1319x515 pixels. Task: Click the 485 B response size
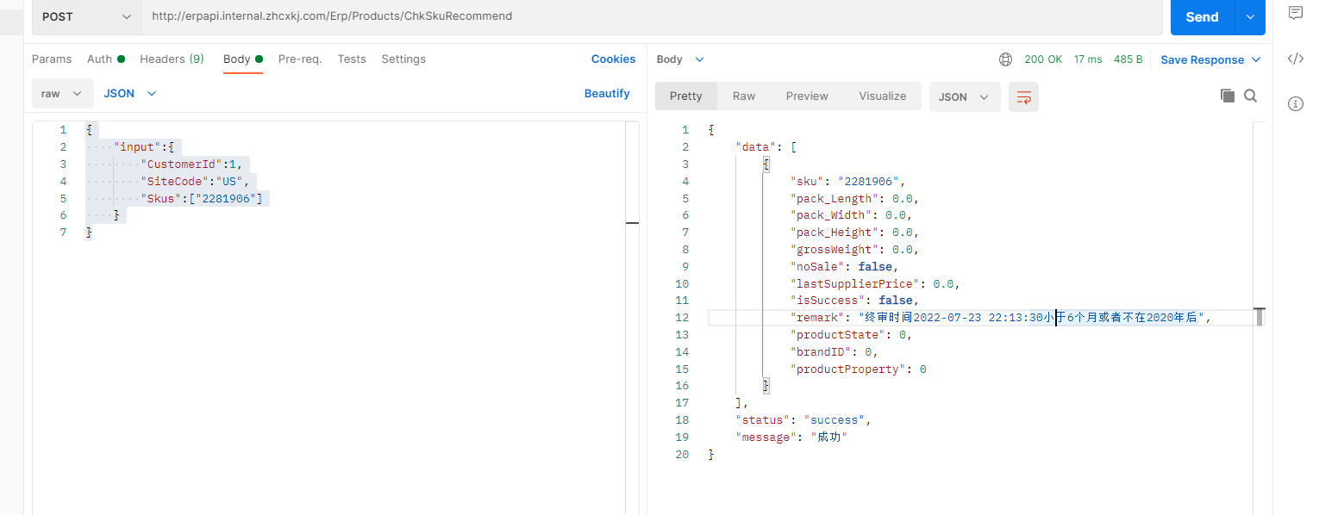click(x=1128, y=59)
